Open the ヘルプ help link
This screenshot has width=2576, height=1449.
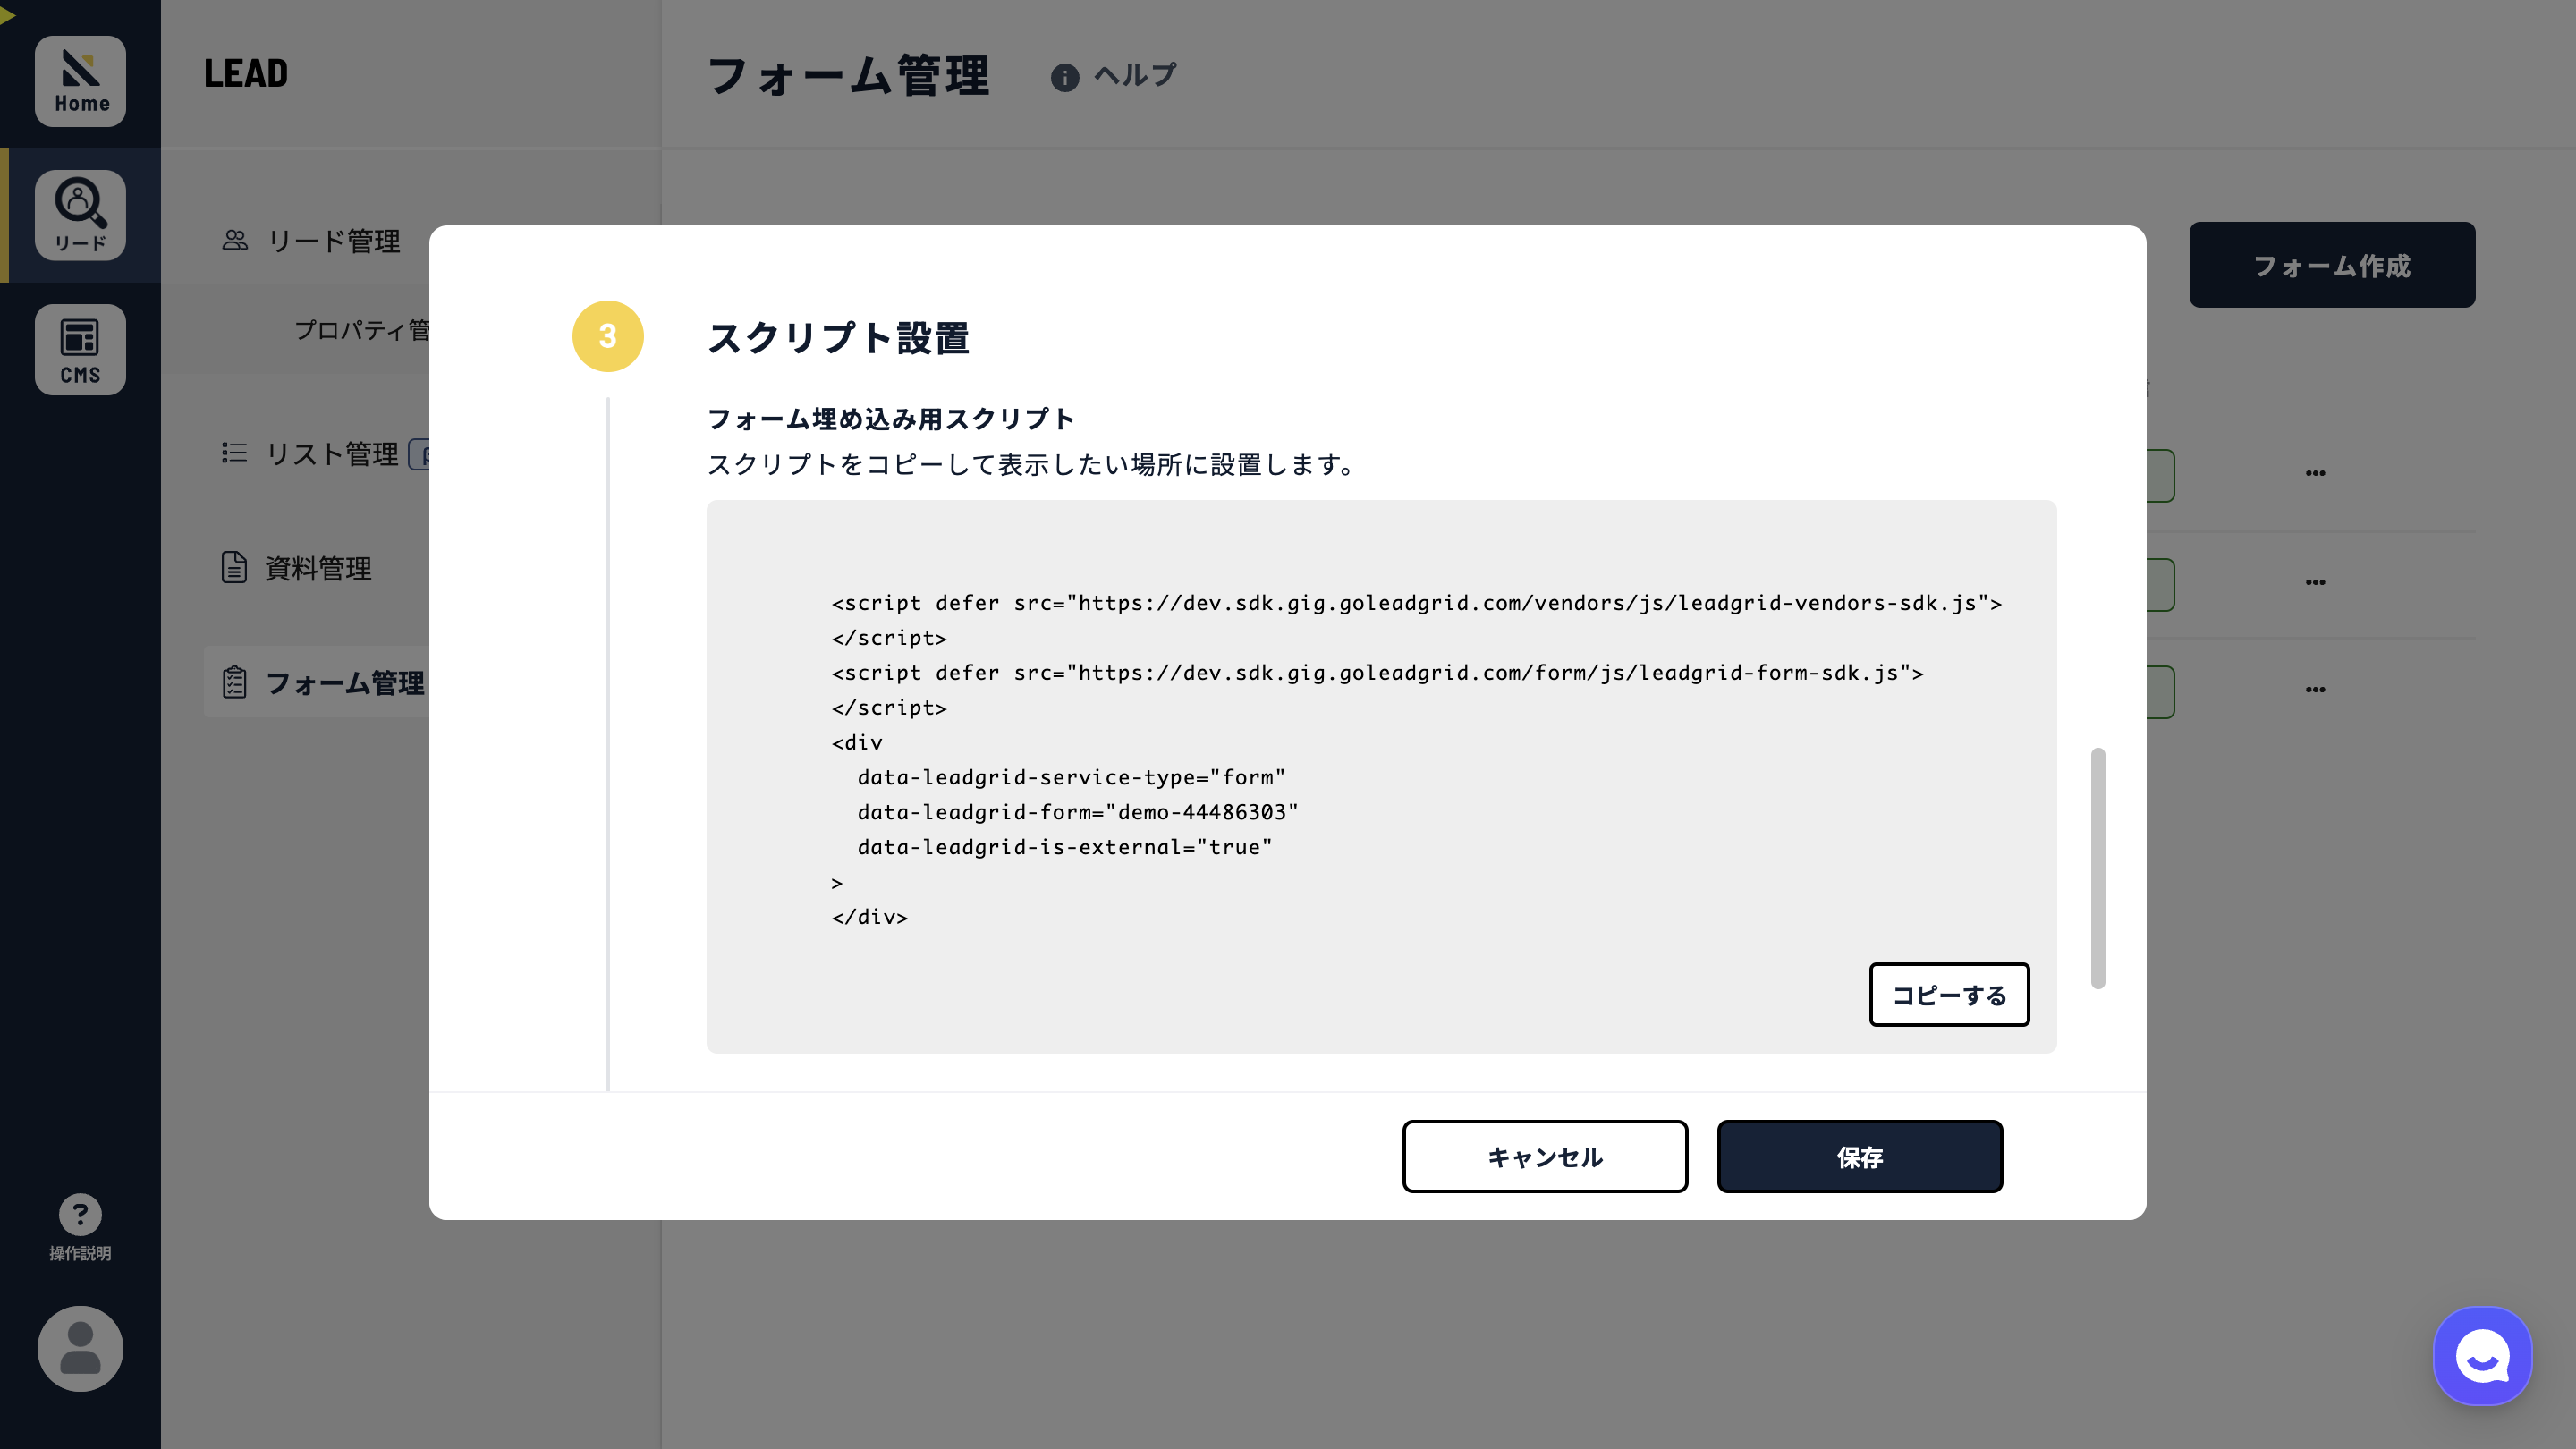(1135, 76)
